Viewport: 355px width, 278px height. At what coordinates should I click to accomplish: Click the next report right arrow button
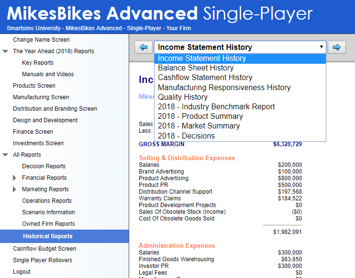pos(337,47)
